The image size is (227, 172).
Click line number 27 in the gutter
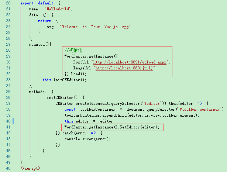click(x=8, y=44)
